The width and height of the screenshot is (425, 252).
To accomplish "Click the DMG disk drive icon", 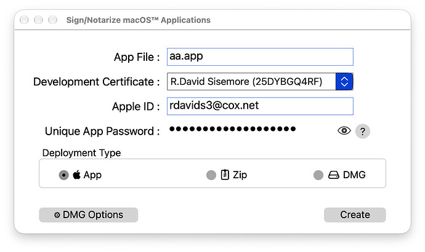I will tap(334, 175).
